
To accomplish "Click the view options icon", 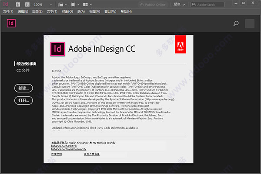I will pos(60,4).
